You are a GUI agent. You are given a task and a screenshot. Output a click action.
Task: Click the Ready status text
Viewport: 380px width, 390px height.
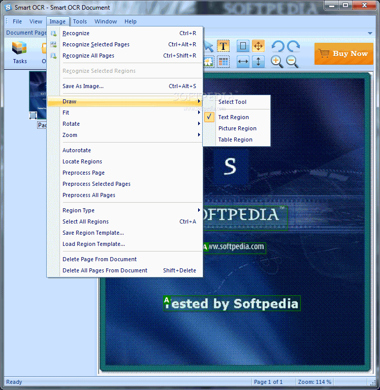point(14,382)
